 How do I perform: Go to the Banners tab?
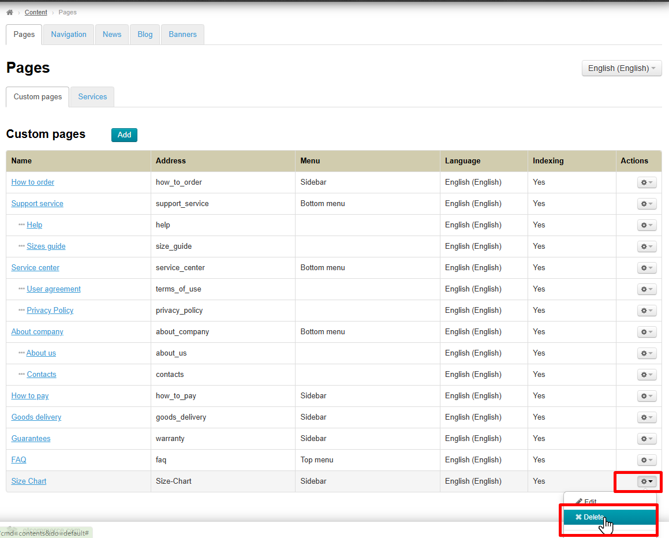pyautogui.click(x=182, y=35)
